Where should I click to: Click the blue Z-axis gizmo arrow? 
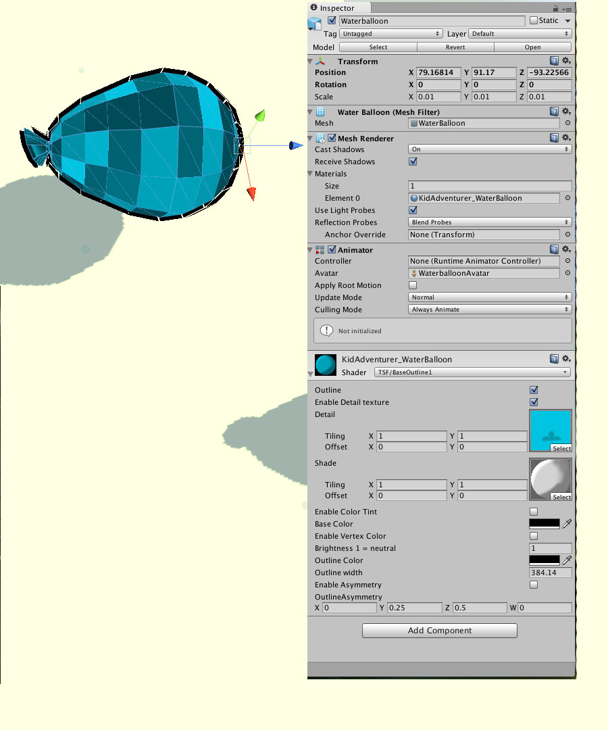coord(296,146)
